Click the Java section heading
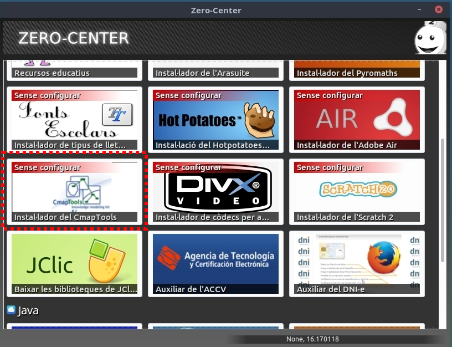452x347 pixels. point(28,311)
